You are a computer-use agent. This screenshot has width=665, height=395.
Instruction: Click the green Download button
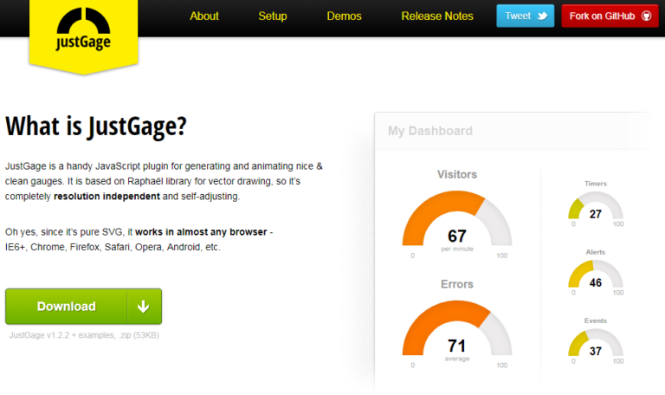tap(67, 307)
